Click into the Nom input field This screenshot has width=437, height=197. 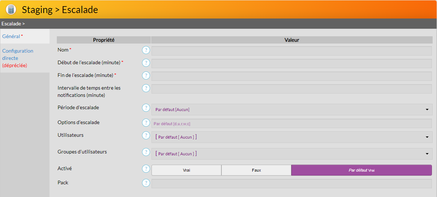coord(291,51)
